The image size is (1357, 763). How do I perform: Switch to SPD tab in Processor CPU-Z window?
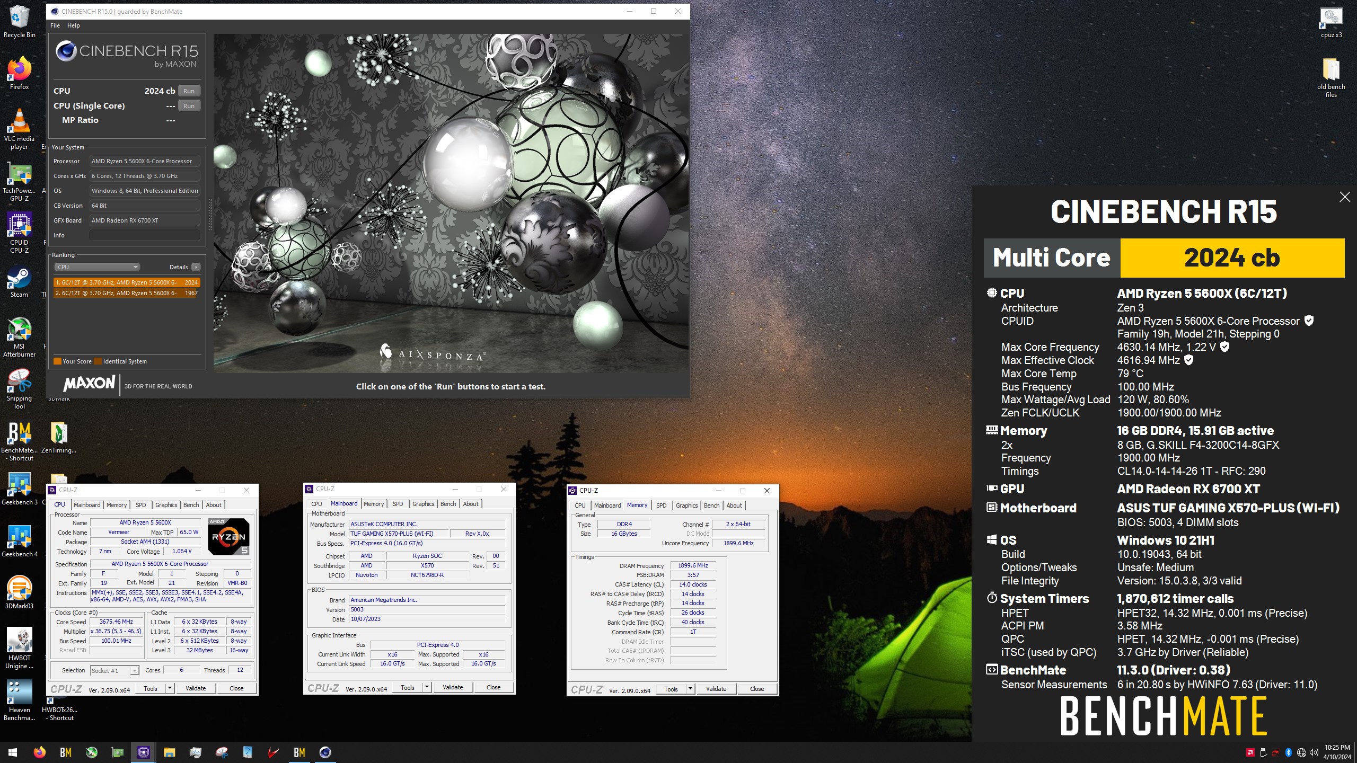click(140, 505)
